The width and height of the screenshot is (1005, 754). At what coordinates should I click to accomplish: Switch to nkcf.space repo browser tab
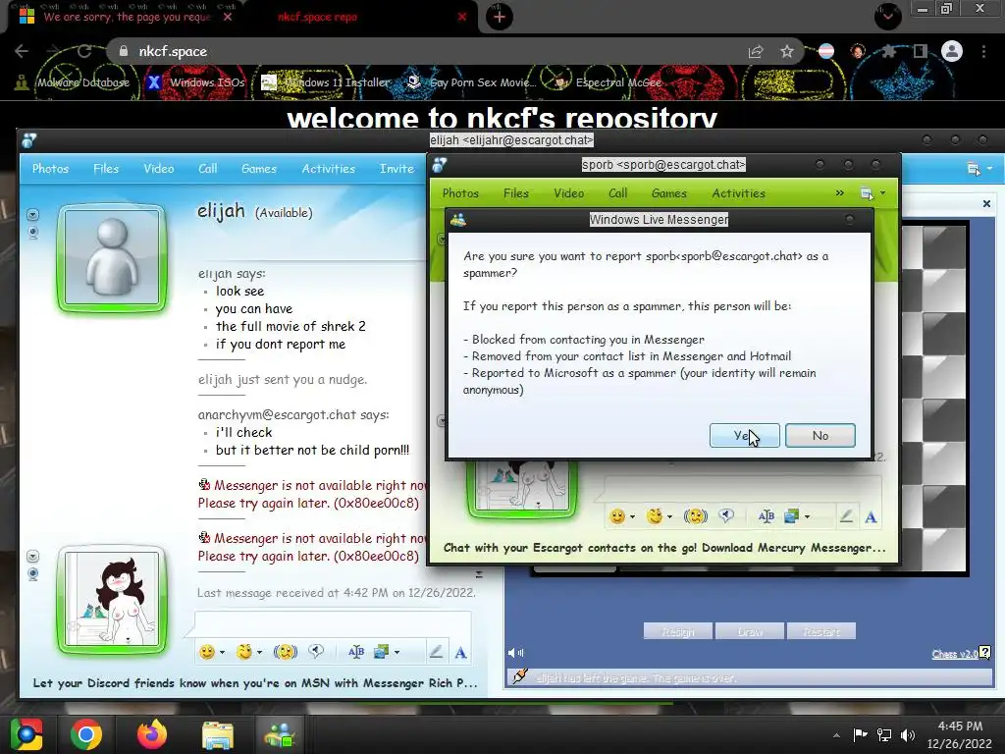coord(317,18)
